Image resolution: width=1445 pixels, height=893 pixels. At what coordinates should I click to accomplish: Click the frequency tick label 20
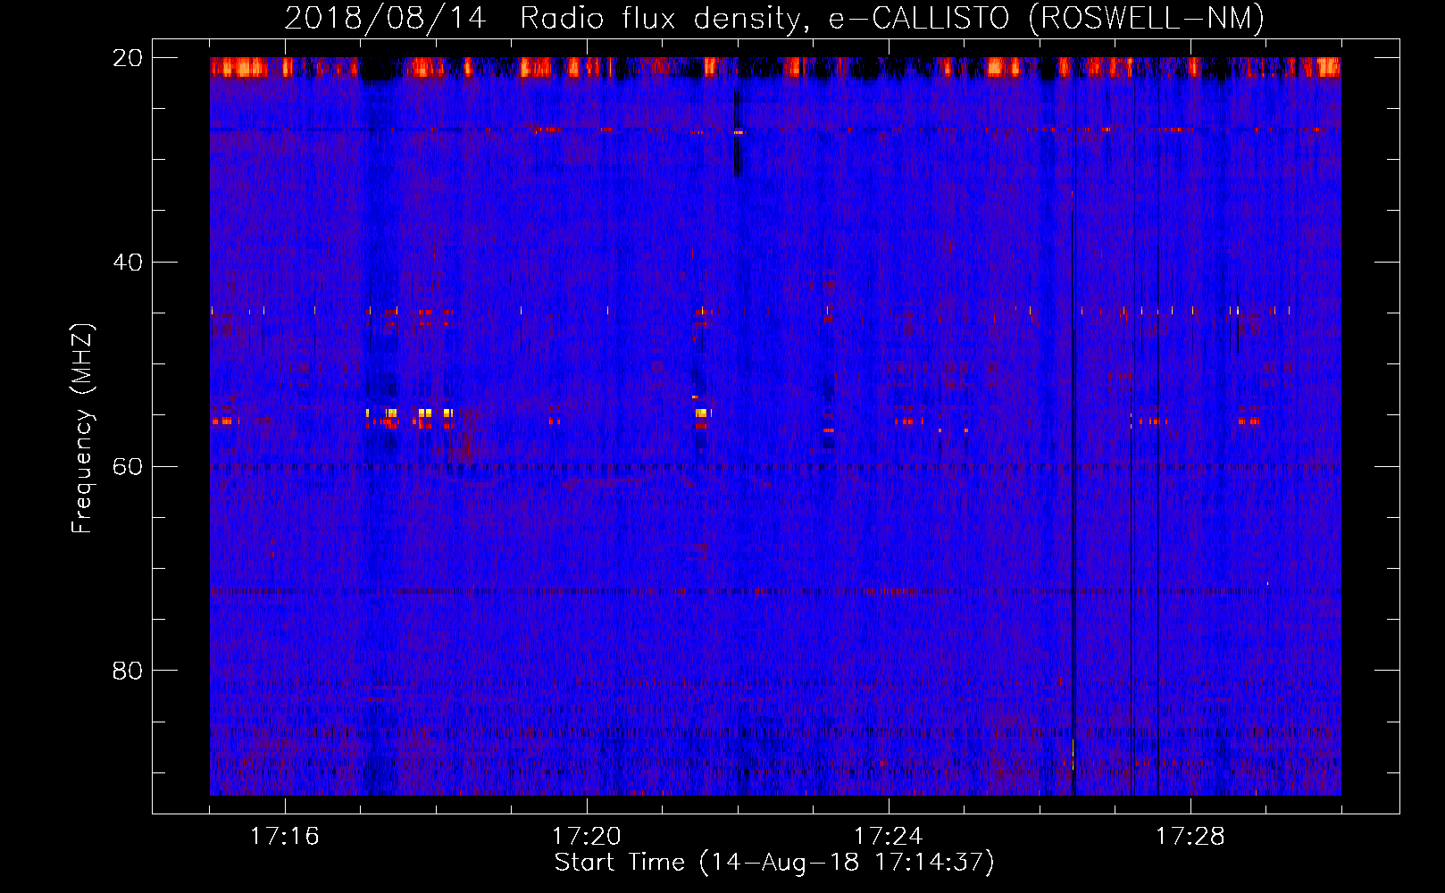(128, 58)
